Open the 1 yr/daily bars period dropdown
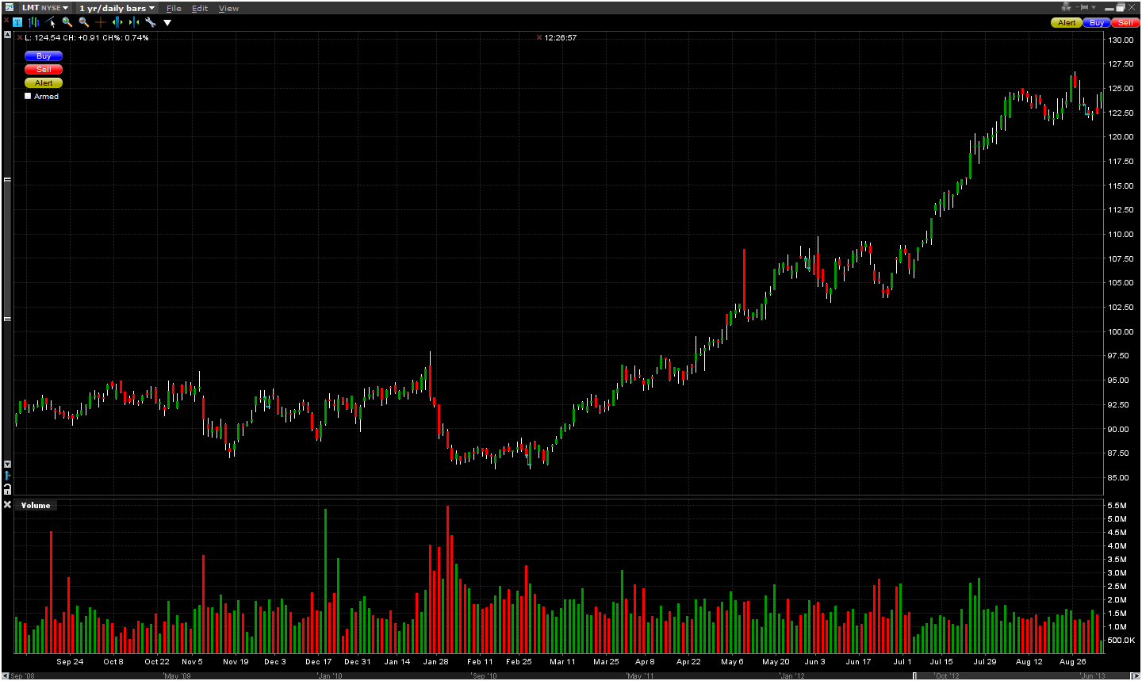 pos(117,8)
